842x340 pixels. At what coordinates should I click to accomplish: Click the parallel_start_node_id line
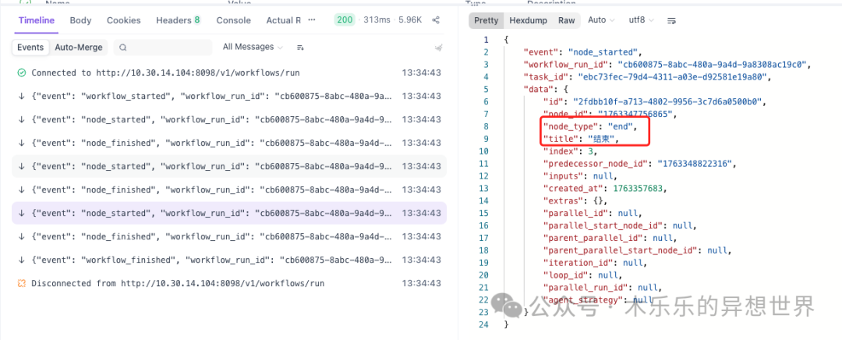point(619,225)
